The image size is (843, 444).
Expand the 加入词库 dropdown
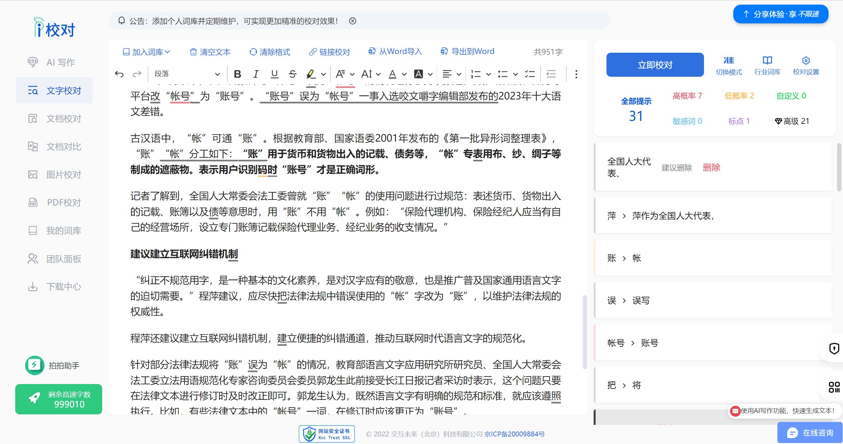(146, 52)
